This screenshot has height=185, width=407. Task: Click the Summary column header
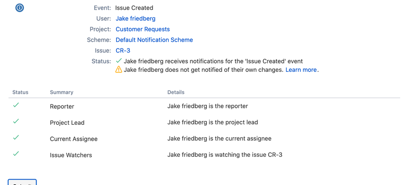coord(62,92)
